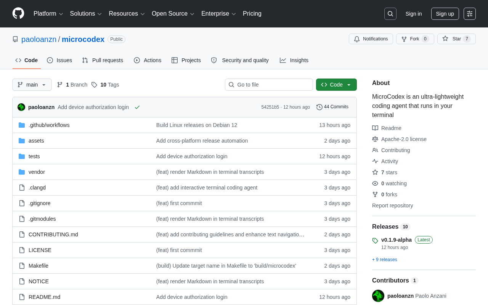Click the assets folder icon
The width and height of the screenshot is (488, 305).
tap(22, 141)
